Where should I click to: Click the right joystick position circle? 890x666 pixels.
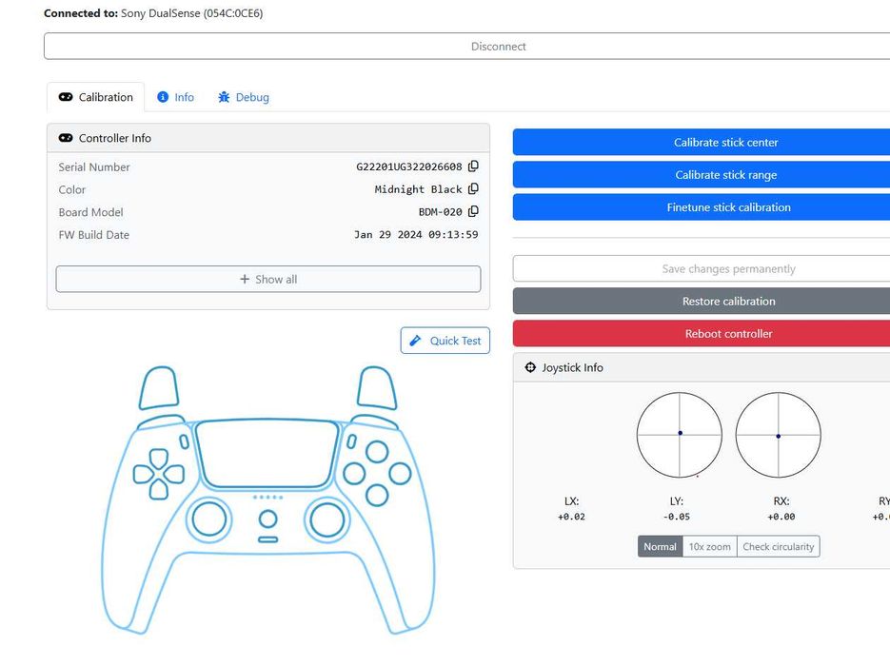click(778, 435)
